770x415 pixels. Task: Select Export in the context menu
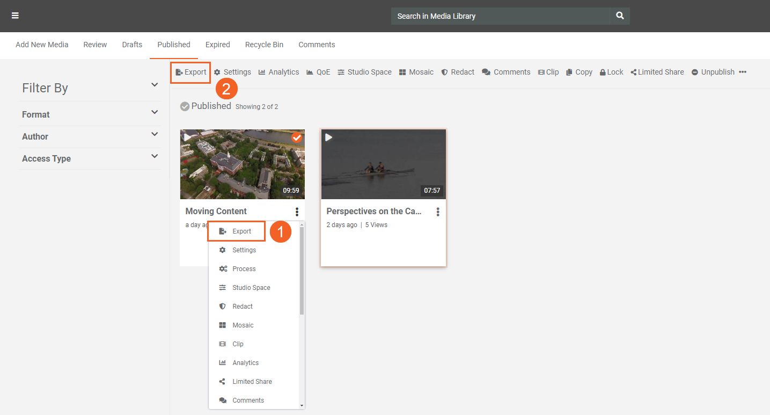[x=241, y=231]
